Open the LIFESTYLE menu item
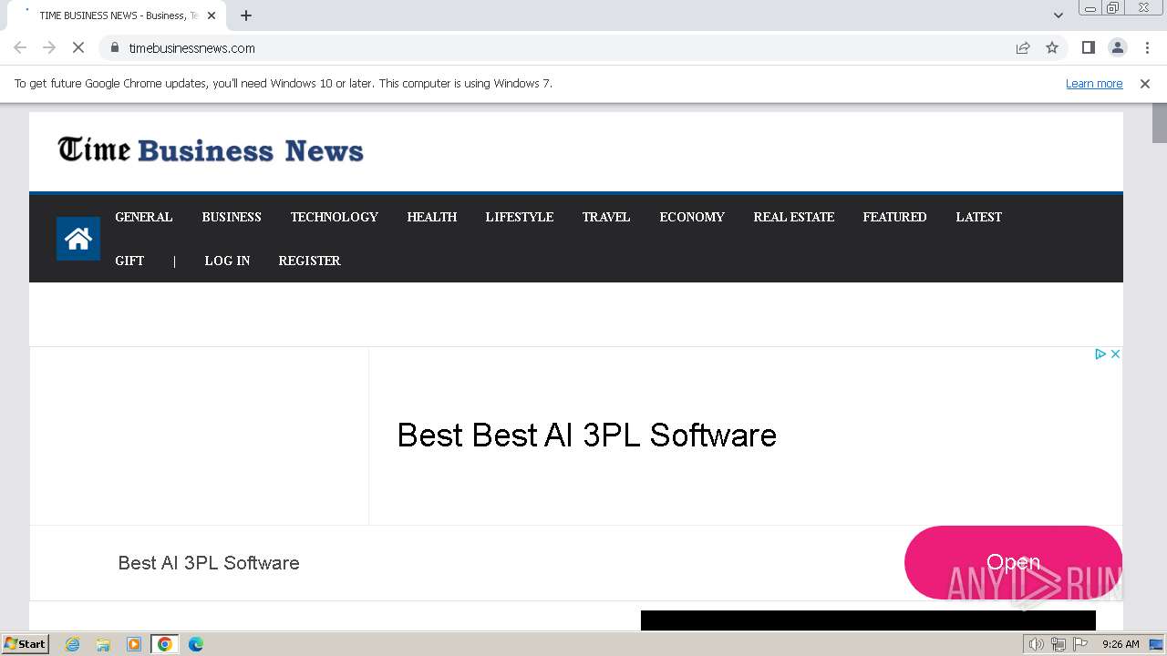The width and height of the screenshot is (1167, 656). tap(520, 217)
